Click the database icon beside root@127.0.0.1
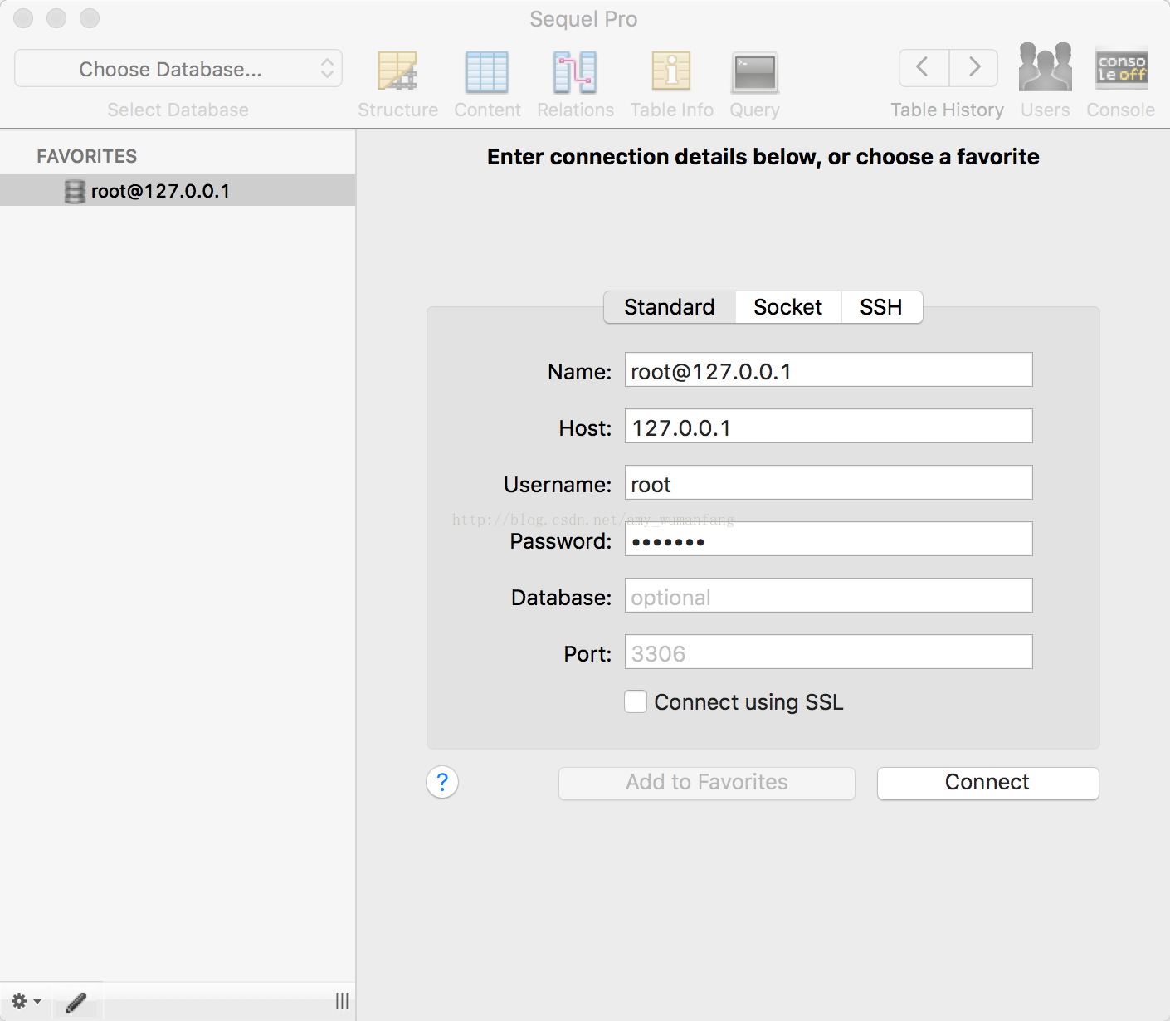This screenshot has height=1021, width=1170. pos(75,192)
